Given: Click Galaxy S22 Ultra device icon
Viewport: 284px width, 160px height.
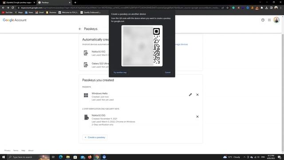Looking at the screenshot, I should coord(86,65).
